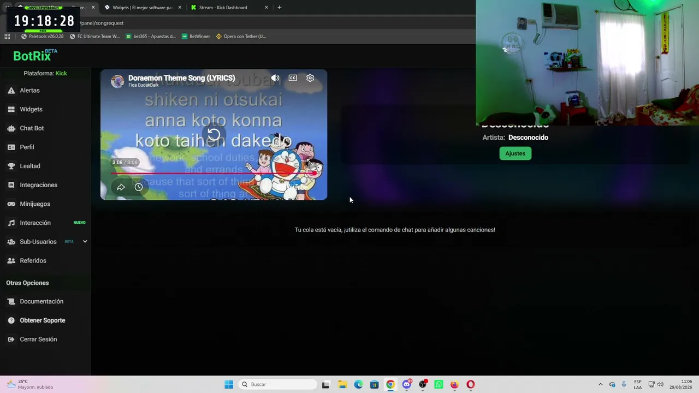Click the taskbar volume speaker icon

[x=660, y=384]
